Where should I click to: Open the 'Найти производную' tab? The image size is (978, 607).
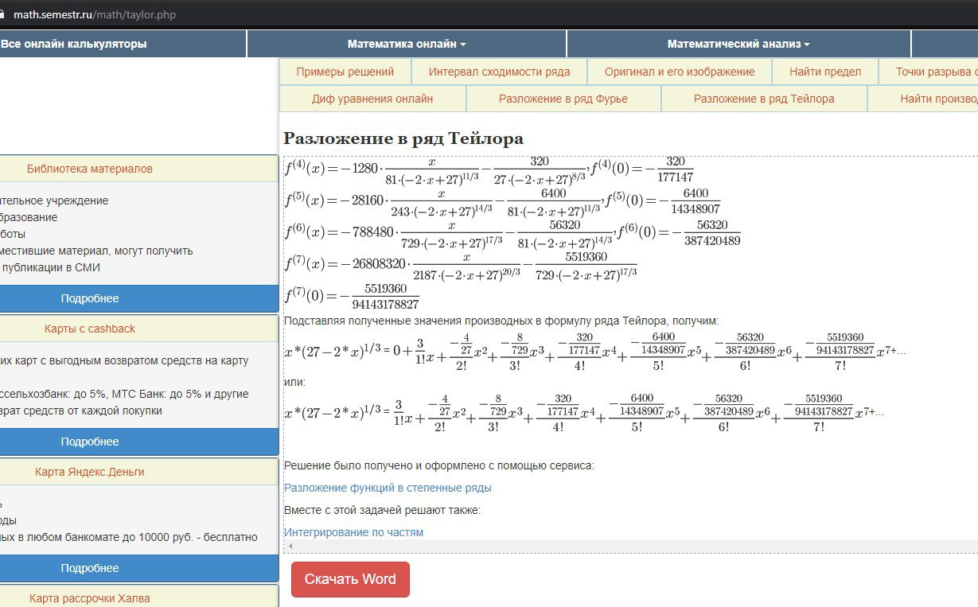pyautogui.click(x=923, y=99)
